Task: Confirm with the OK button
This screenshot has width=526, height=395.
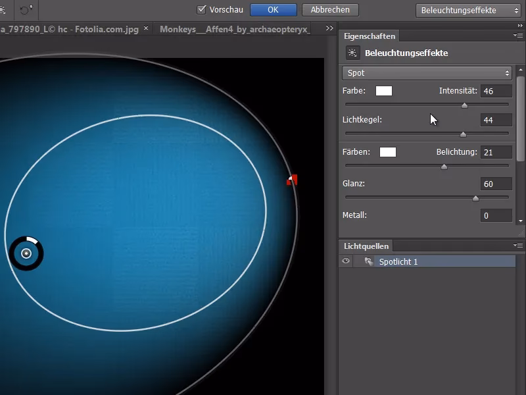Action: [x=273, y=10]
